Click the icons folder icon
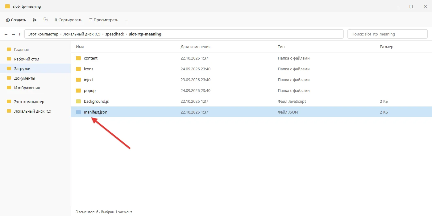 pyautogui.click(x=78, y=69)
